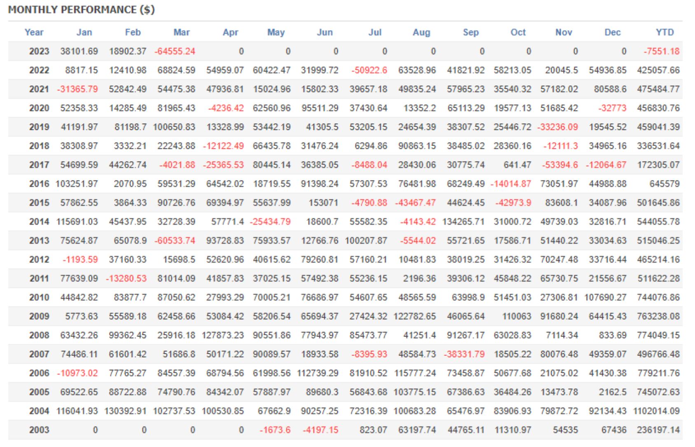Click the 2005 YTD value 745072.63
The image size is (695, 447).
tap(658, 392)
